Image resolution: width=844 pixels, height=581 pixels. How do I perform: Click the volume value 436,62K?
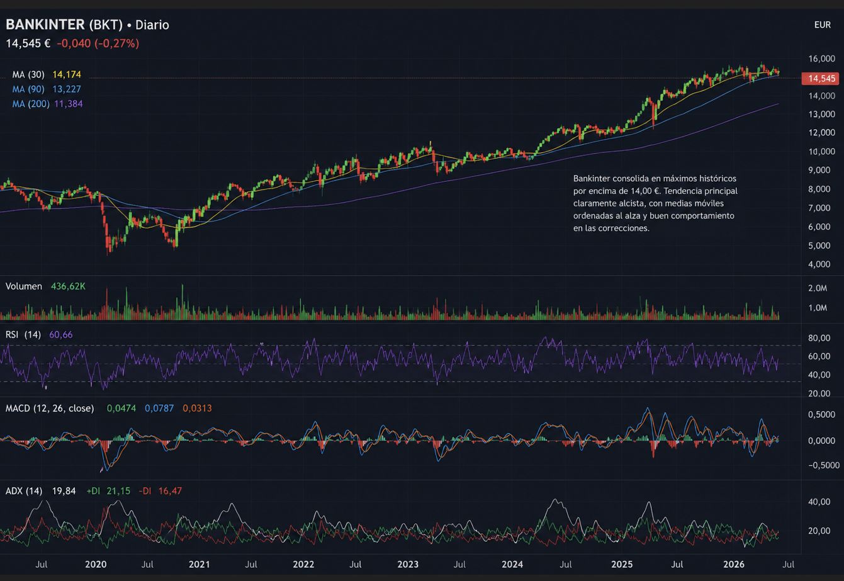click(68, 286)
